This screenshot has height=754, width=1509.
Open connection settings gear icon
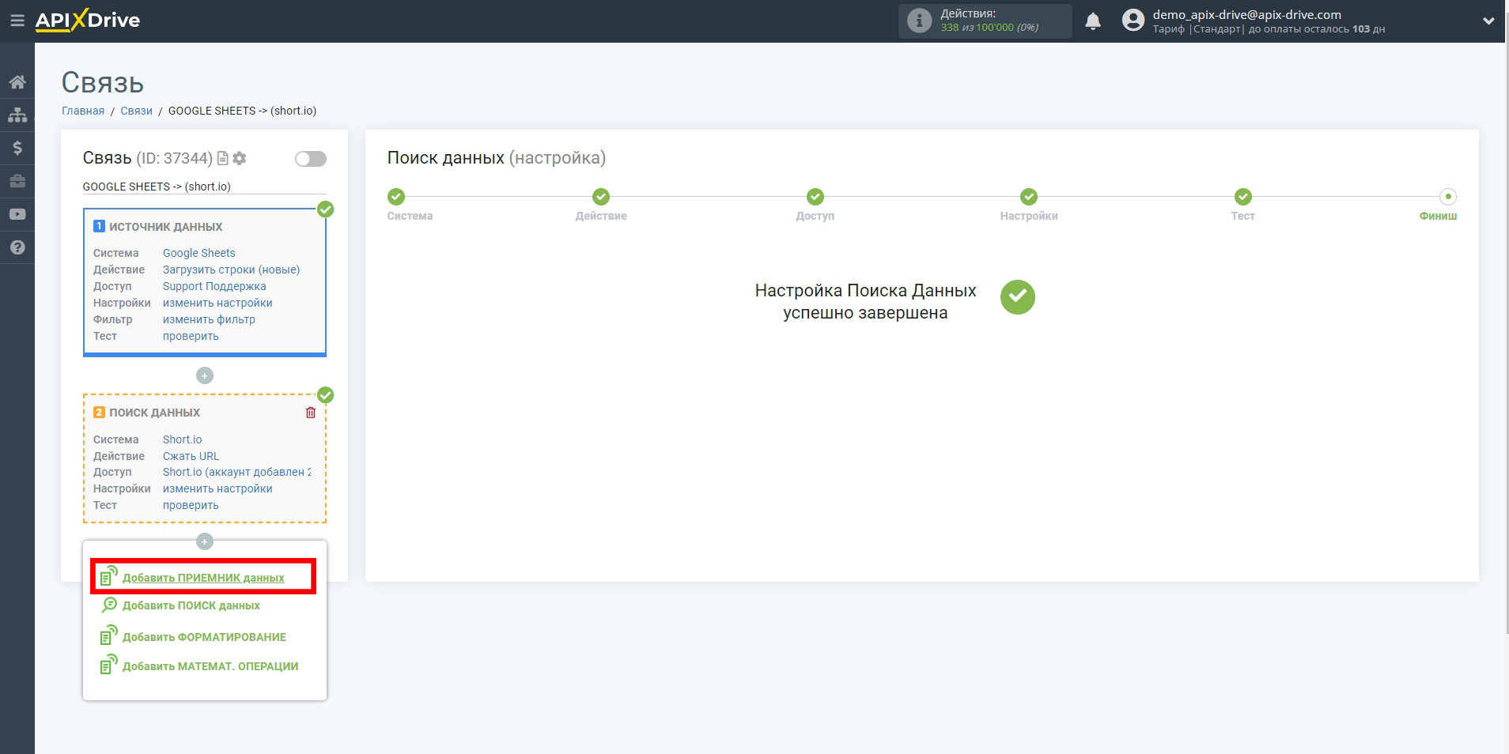click(240, 159)
